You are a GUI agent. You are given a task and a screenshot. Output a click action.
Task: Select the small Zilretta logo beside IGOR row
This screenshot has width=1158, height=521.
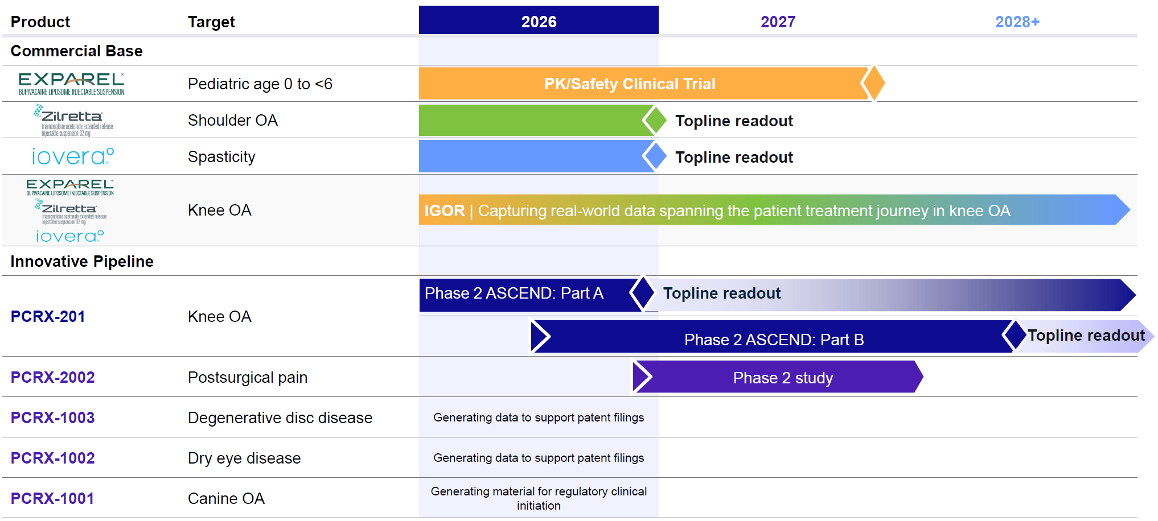[71, 212]
